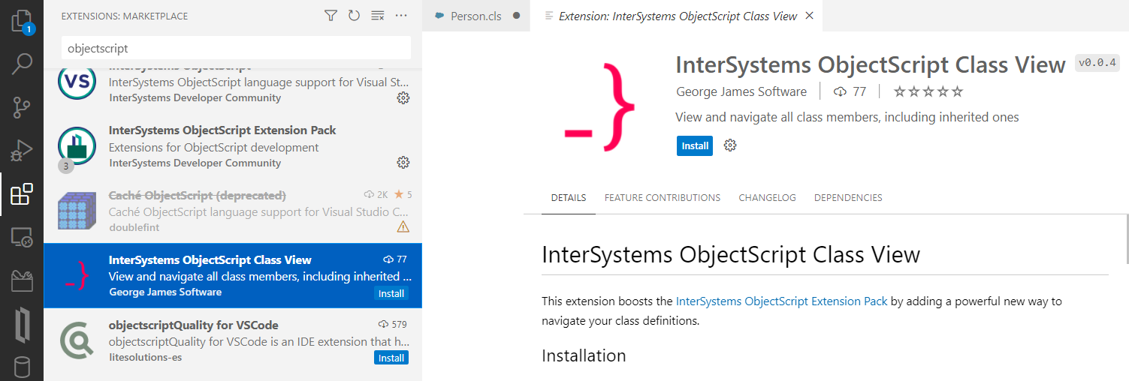
Task: Select Caché ObjectScript (deprecated) entry
Action: tap(233, 211)
